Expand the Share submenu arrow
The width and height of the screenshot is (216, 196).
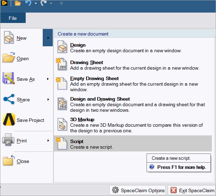pyautogui.click(x=48, y=100)
